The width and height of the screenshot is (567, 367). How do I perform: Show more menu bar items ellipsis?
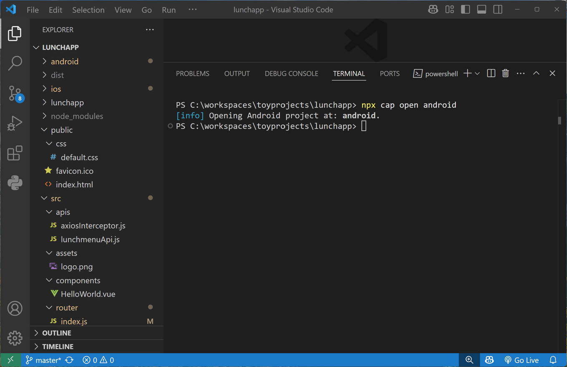pyautogui.click(x=192, y=10)
